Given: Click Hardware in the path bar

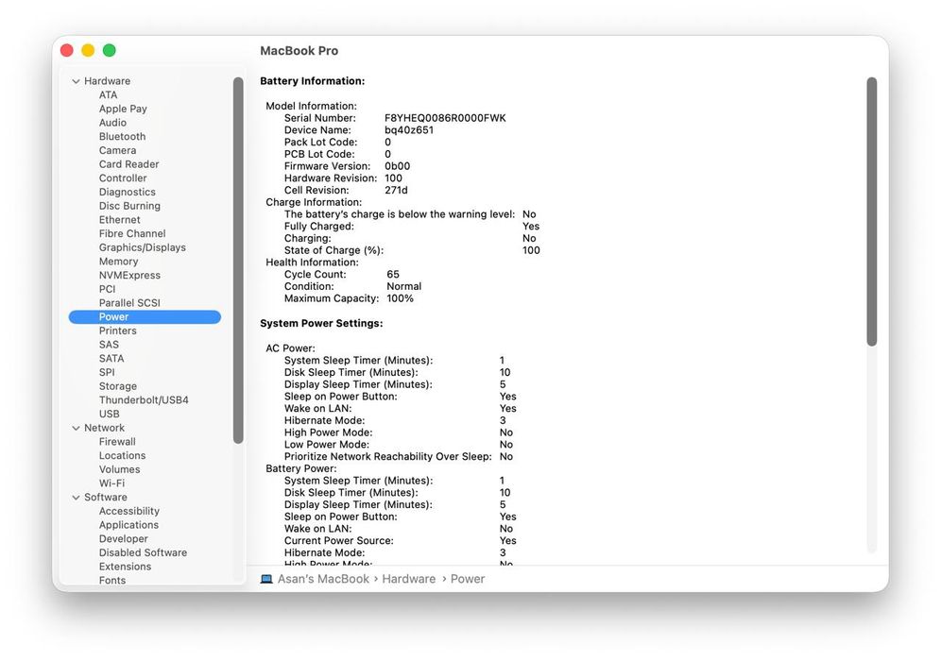Looking at the screenshot, I should tap(409, 579).
